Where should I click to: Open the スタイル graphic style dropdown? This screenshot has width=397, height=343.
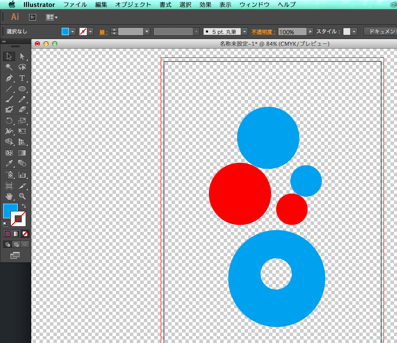354,32
